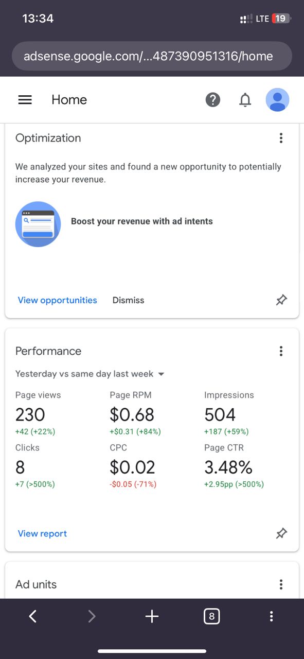
Task: Open Optimization card three-dot menu
Action: click(281, 138)
